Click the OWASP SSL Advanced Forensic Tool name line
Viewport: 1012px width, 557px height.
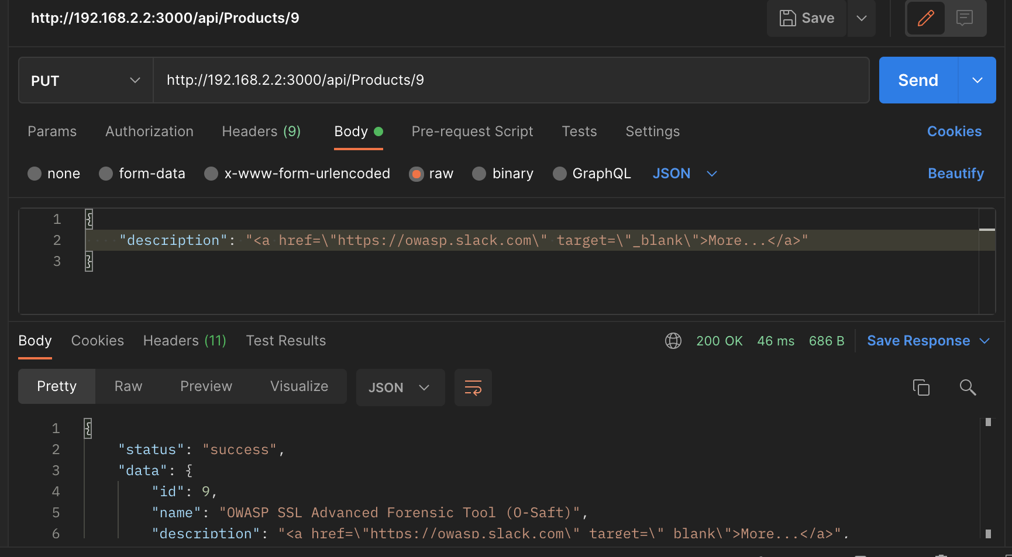(x=370, y=513)
